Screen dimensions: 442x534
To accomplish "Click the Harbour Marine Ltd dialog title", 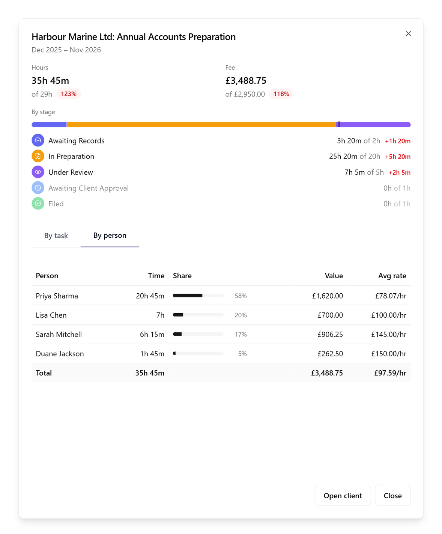I will (134, 37).
